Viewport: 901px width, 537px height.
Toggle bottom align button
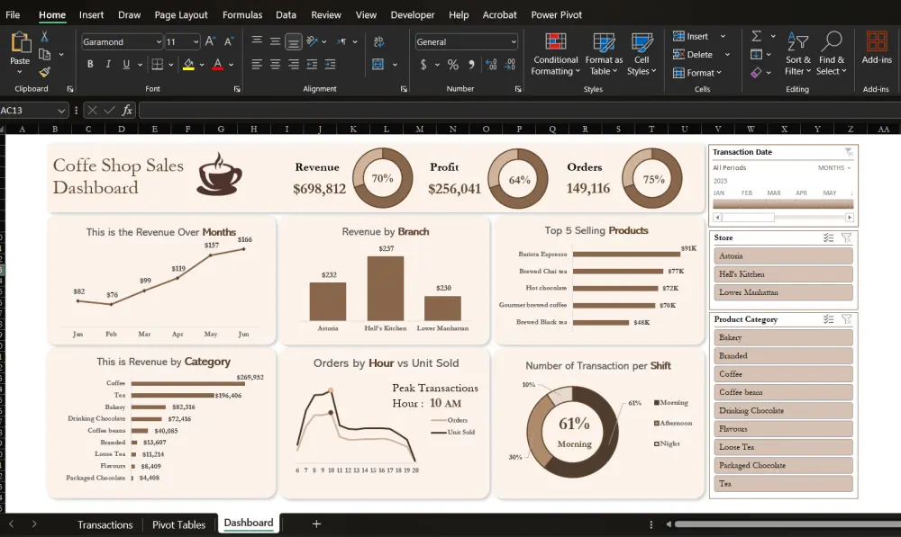tap(293, 42)
